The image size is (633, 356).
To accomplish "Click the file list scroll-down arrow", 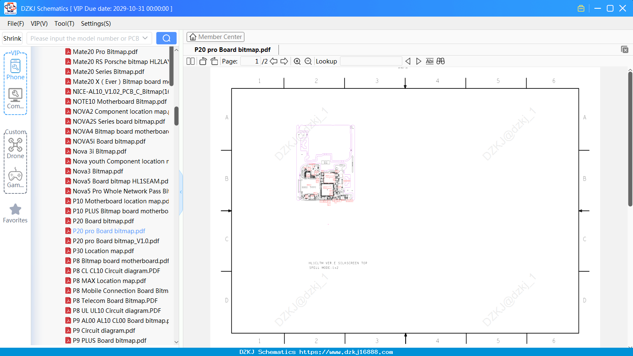I will pyautogui.click(x=176, y=342).
